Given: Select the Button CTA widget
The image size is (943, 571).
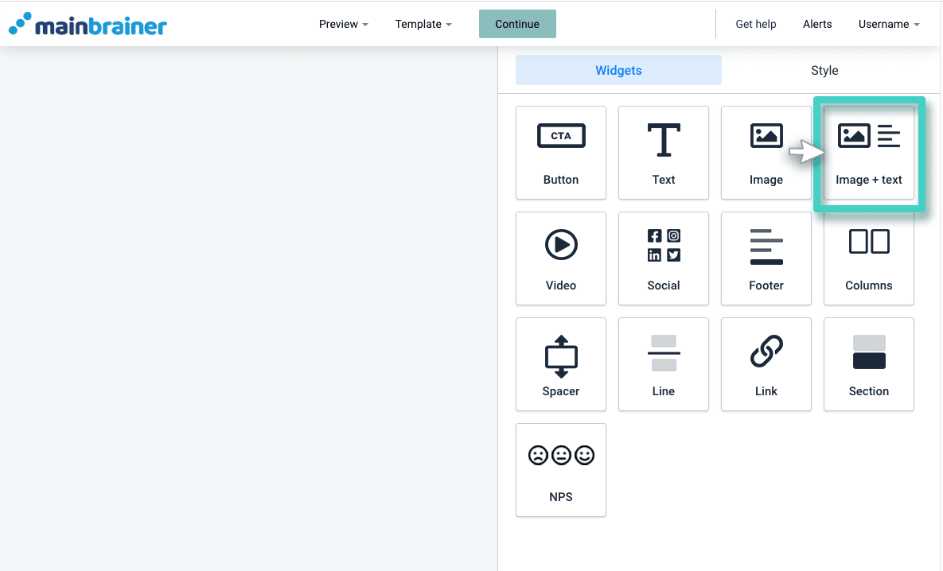Looking at the screenshot, I should click(560, 153).
